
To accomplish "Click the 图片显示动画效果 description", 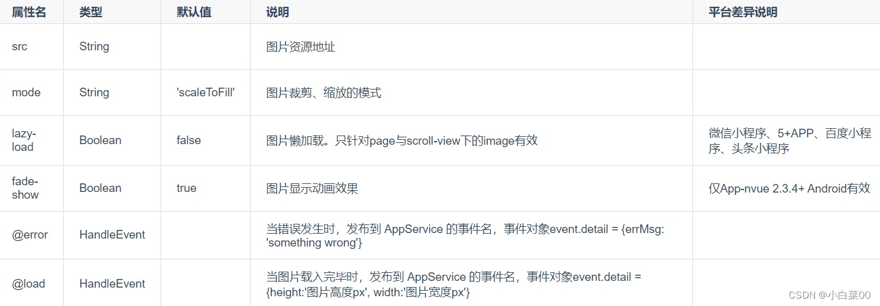I will tap(312, 188).
